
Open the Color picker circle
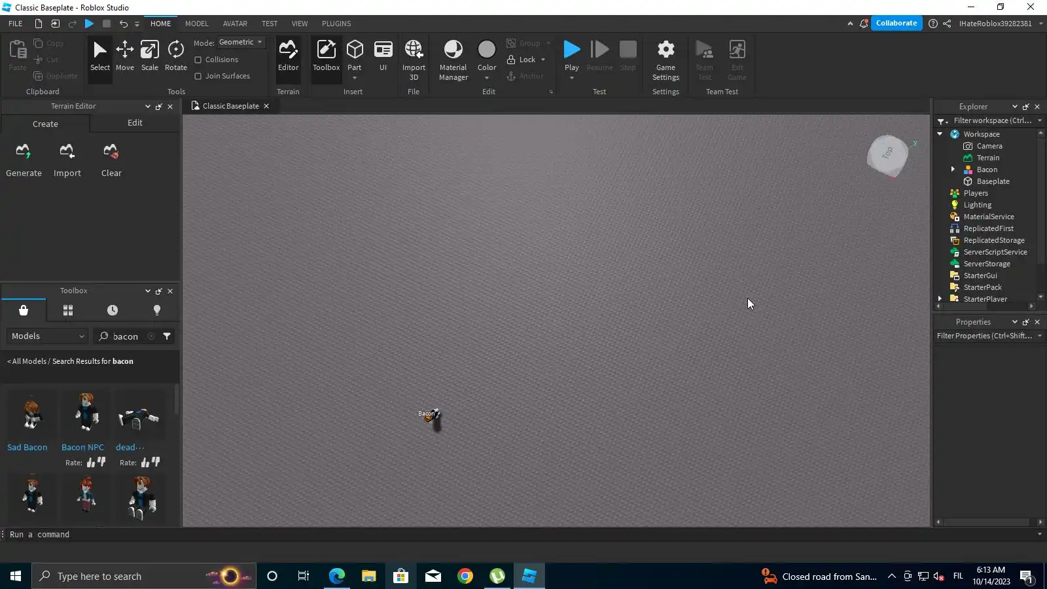coord(487,50)
